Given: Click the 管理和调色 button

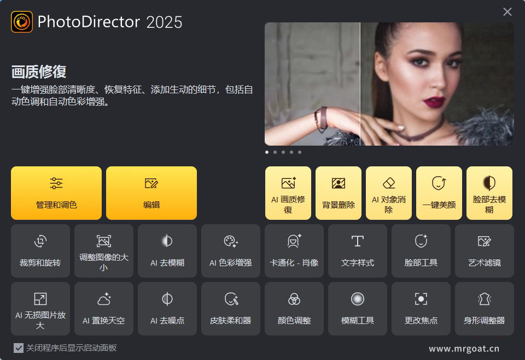Looking at the screenshot, I should pos(56,193).
